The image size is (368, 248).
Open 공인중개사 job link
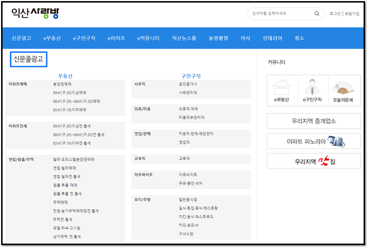pos(188,84)
